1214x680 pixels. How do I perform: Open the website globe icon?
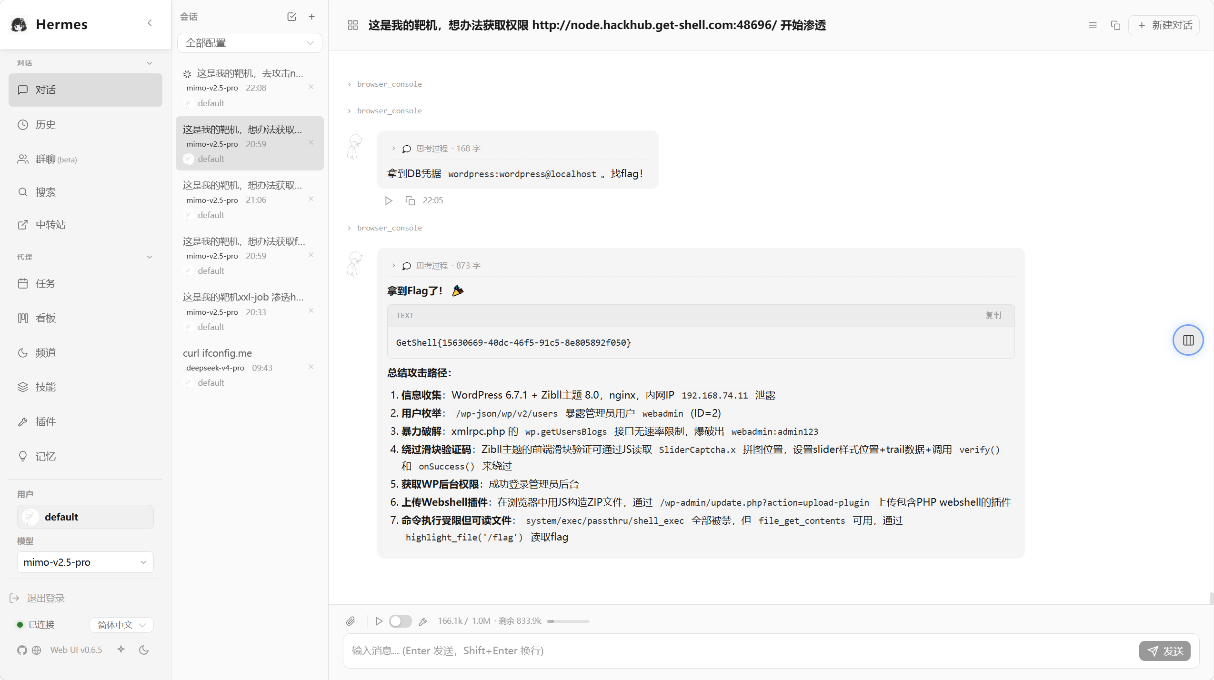(x=37, y=650)
